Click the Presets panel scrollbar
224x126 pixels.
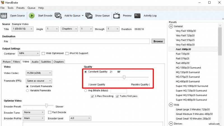tap(220, 41)
